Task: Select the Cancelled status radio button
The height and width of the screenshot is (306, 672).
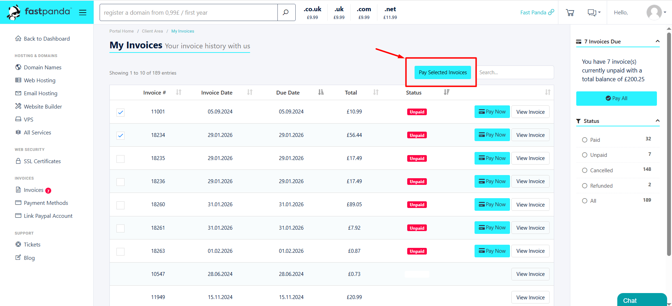Action: tap(585, 171)
